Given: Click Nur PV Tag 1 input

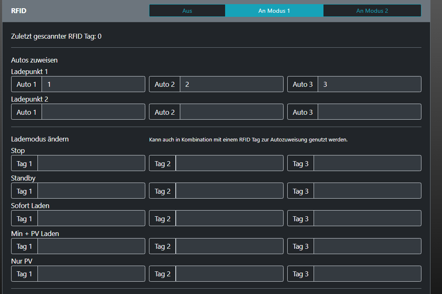Looking at the screenshot, I should [91, 273].
